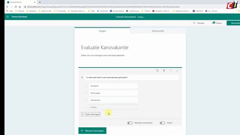Click Optie toevoegen button
240x135 pixels.
point(91,114)
